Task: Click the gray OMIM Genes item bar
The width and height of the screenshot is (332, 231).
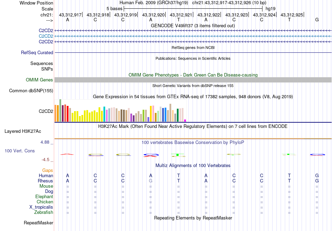Action: click(193, 80)
